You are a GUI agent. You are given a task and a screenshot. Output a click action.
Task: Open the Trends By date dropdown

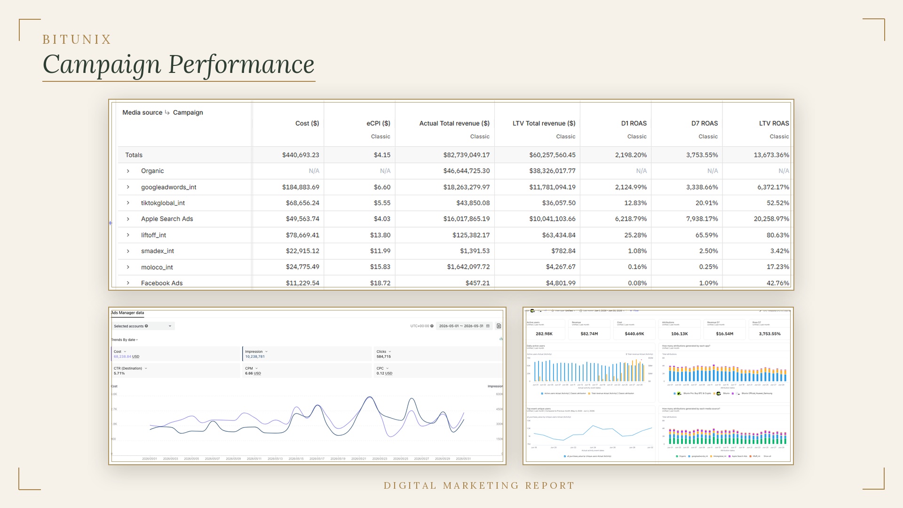(125, 340)
